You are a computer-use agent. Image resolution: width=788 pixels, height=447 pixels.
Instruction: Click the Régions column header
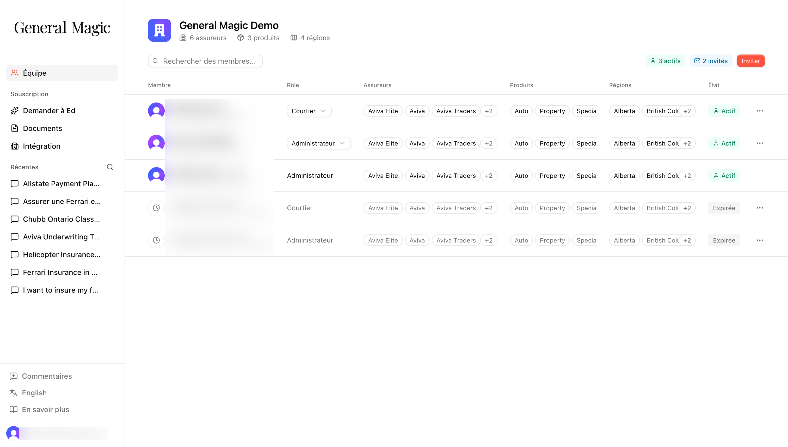(620, 85)
